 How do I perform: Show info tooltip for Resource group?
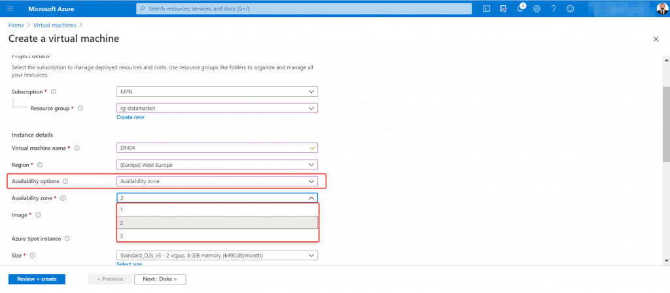click(x=80, y=109)
